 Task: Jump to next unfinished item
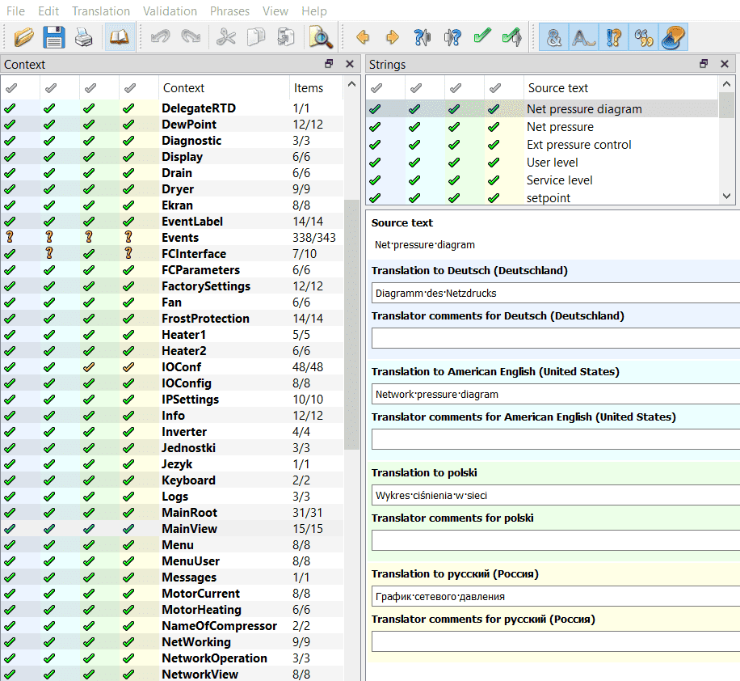point(452,37)
